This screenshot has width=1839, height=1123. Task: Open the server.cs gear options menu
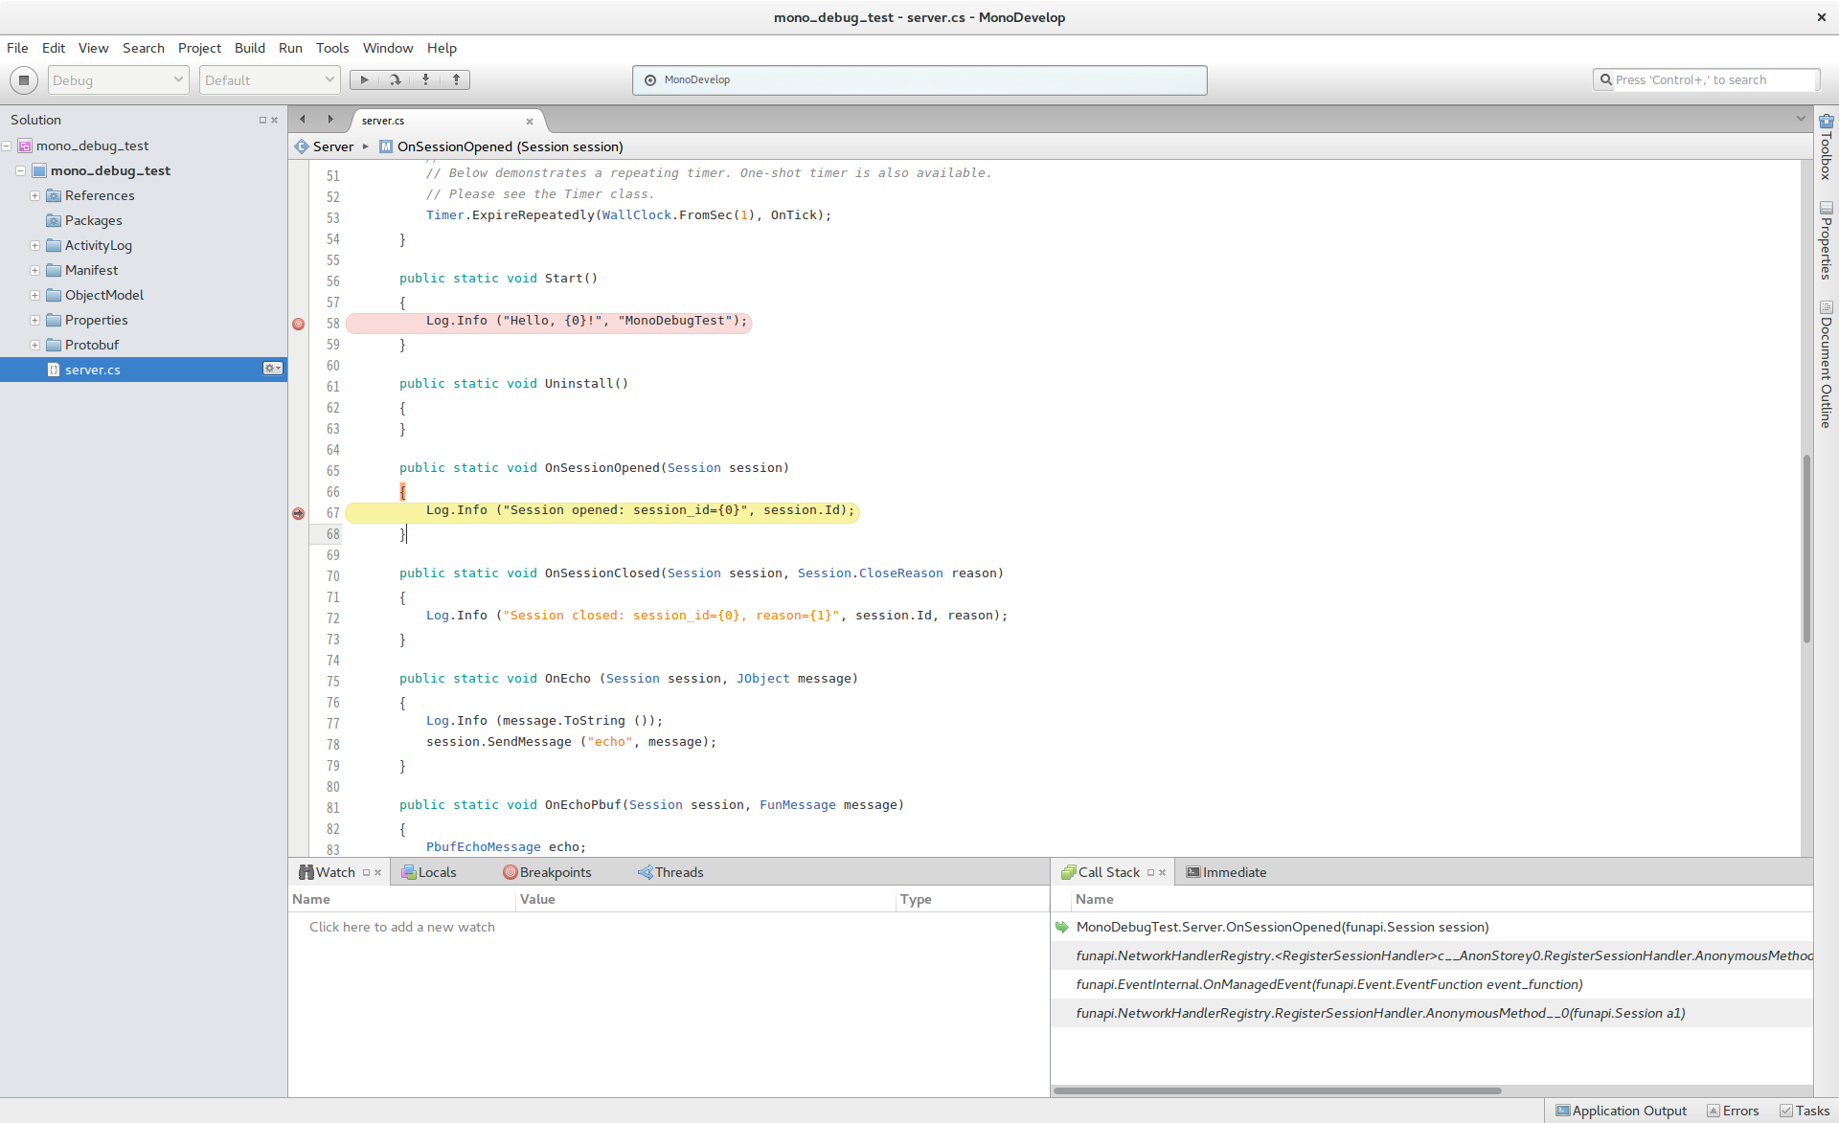click(x=273, y=369)
